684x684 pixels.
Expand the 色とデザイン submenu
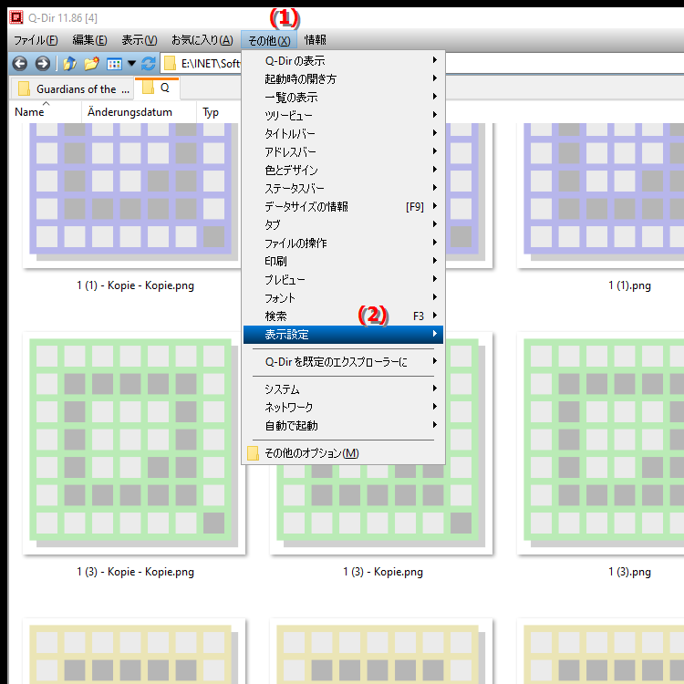(x=343, y=171)
